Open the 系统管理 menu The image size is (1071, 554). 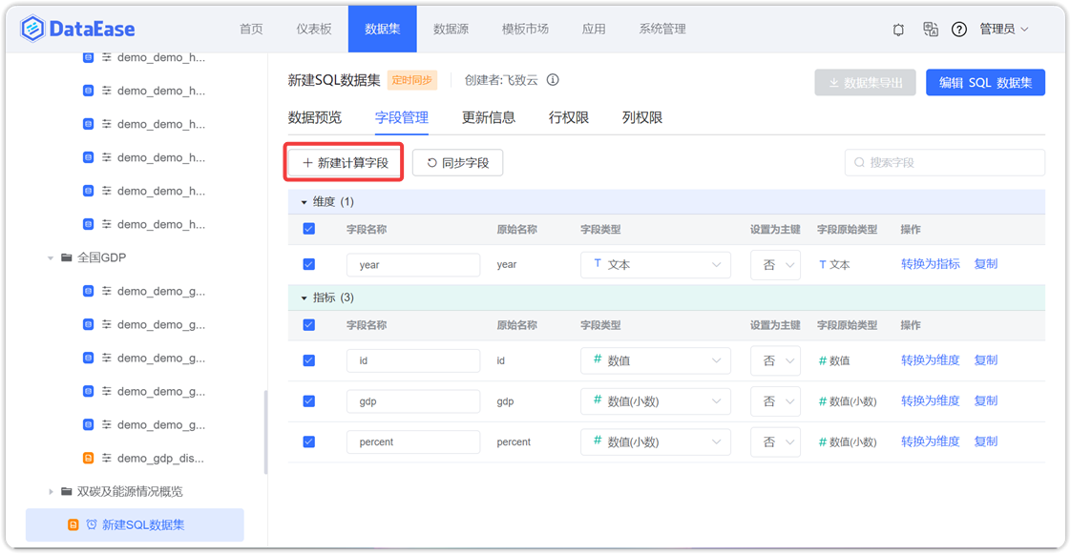pos(662,29)
